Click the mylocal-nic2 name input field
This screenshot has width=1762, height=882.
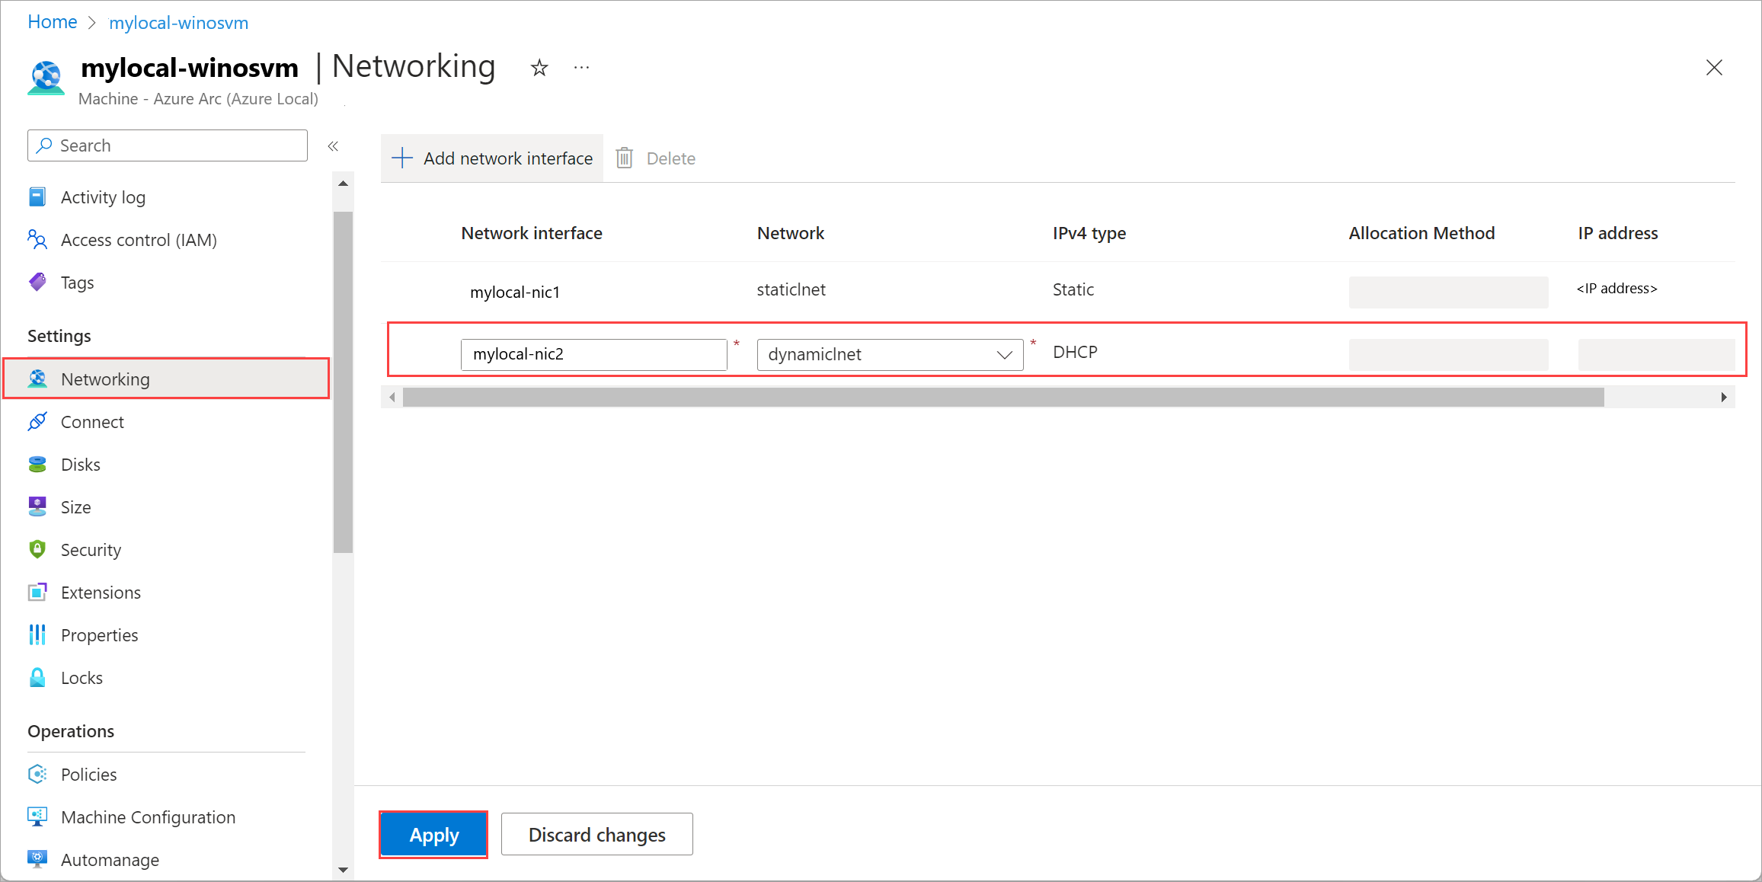click(593, 355)
